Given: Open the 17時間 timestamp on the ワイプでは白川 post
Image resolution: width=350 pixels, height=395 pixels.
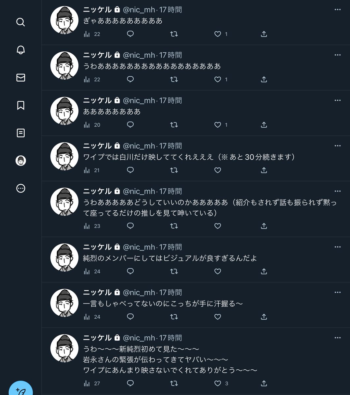Looking at the screenshot, I should [x=171, y=146].
